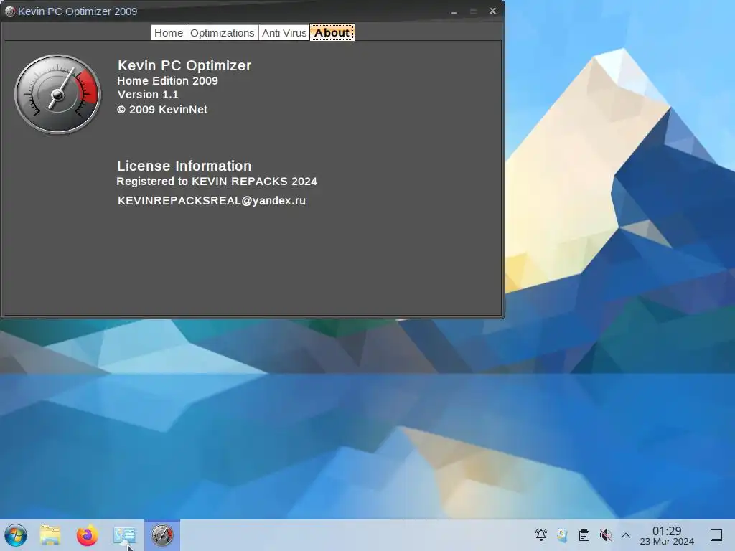
Task: Click 'Registered to KEVIN REPACKS 2024' text
Action: coord(217,182)
